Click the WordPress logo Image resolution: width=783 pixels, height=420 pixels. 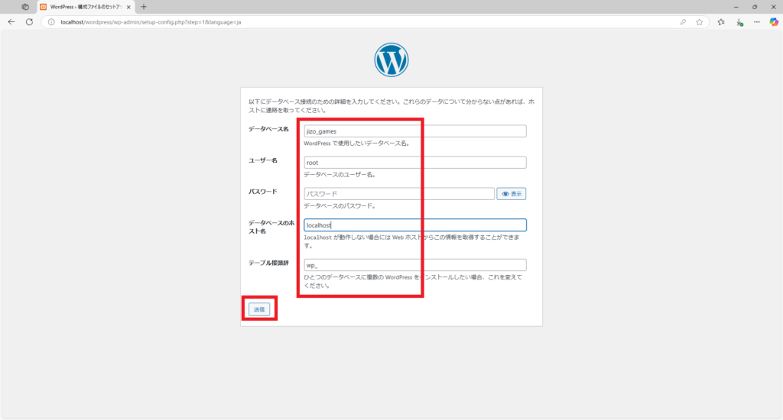tap(391, 60)
